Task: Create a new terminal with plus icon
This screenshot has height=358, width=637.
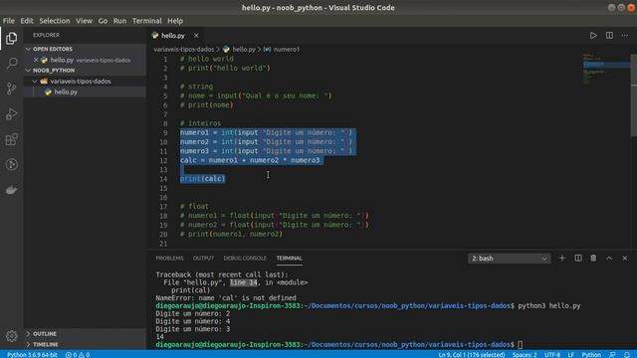Action: tap(561, 259)
